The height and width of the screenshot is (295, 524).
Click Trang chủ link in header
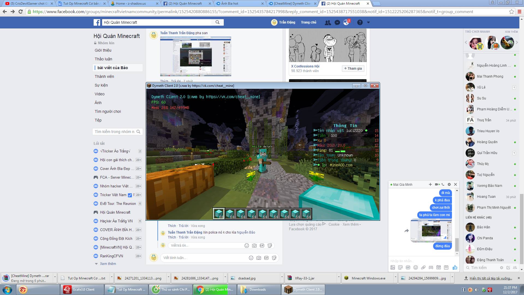point(308,22)
